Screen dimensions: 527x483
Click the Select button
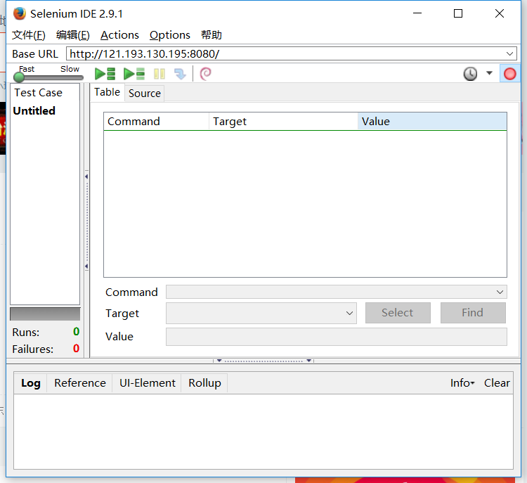(x=398, y=313)
